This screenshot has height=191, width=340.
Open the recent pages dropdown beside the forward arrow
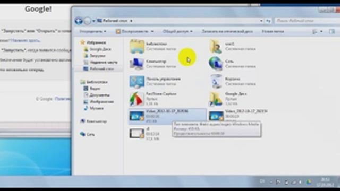pyautogui.click(x=93, y=21)
